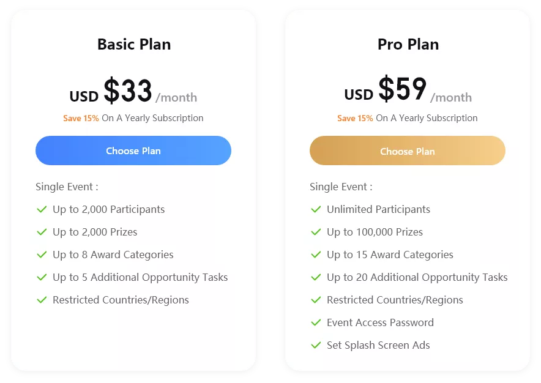This screenshot has width=541, height=383.
Task: Click the Set Splash Screen Ads text
Action: pos(378,345)
